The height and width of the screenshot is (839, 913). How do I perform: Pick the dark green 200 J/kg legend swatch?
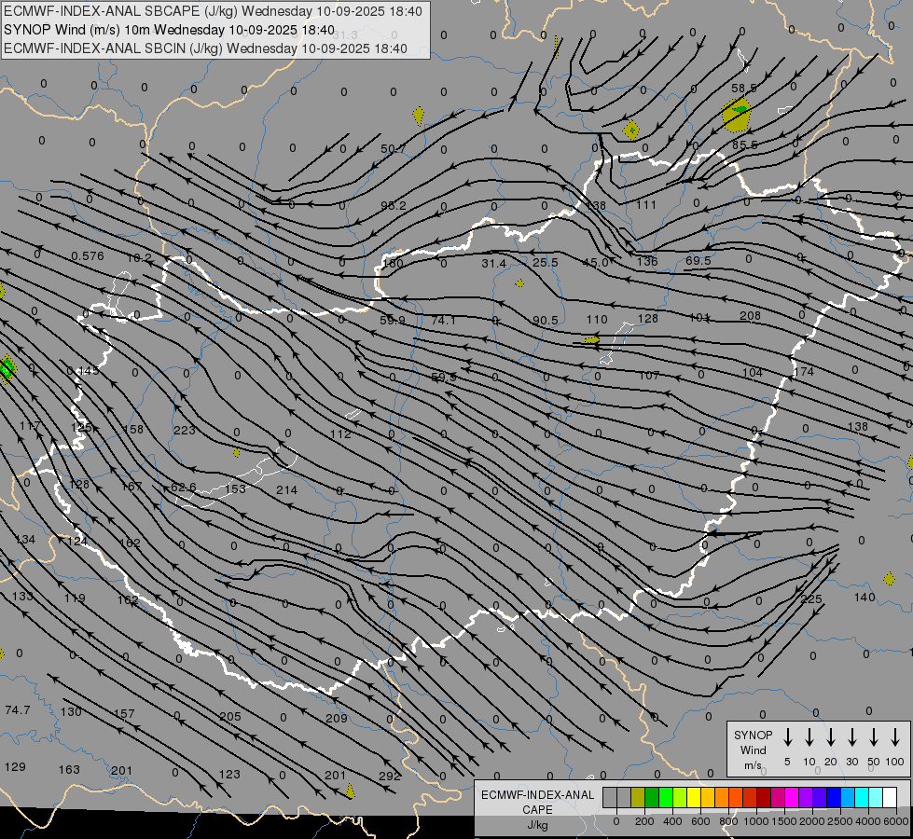point(651,798)
